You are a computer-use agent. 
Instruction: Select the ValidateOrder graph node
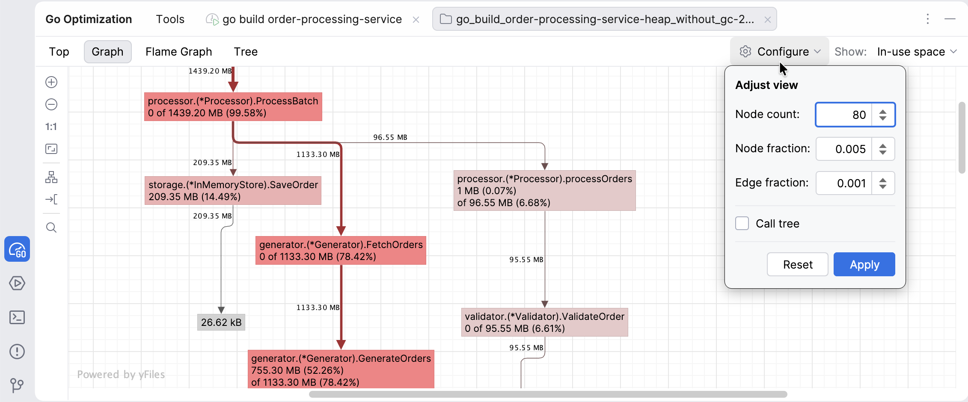click(544, 322)
